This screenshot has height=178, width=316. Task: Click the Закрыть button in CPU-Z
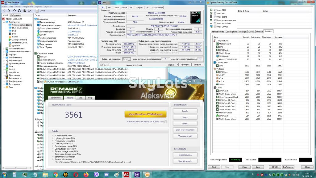[197, 65]
